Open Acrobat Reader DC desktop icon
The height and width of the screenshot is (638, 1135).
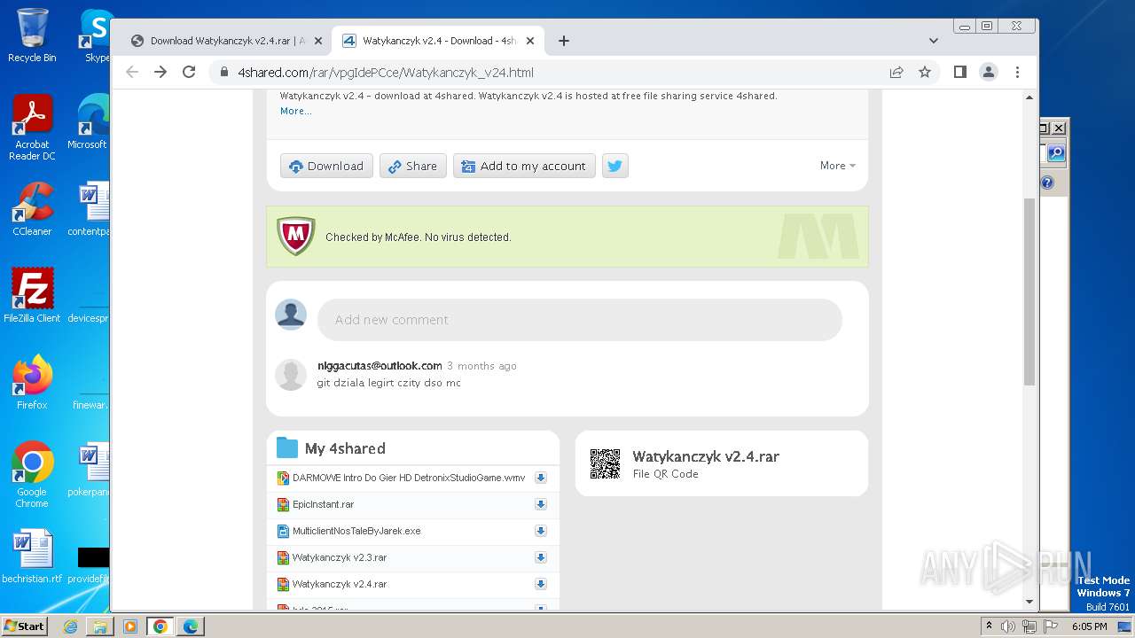coord(32,128)
